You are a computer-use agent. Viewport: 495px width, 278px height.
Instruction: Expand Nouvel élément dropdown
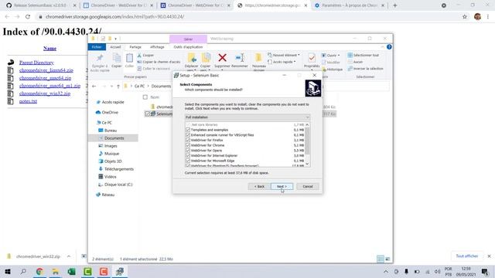coord(284,55)
